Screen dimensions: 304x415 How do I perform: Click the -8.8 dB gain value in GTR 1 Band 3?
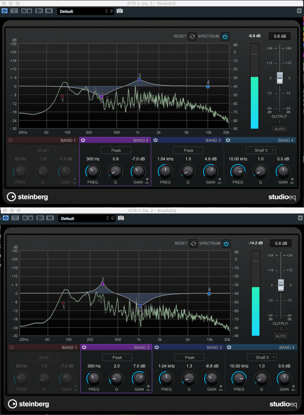(211, 366)
